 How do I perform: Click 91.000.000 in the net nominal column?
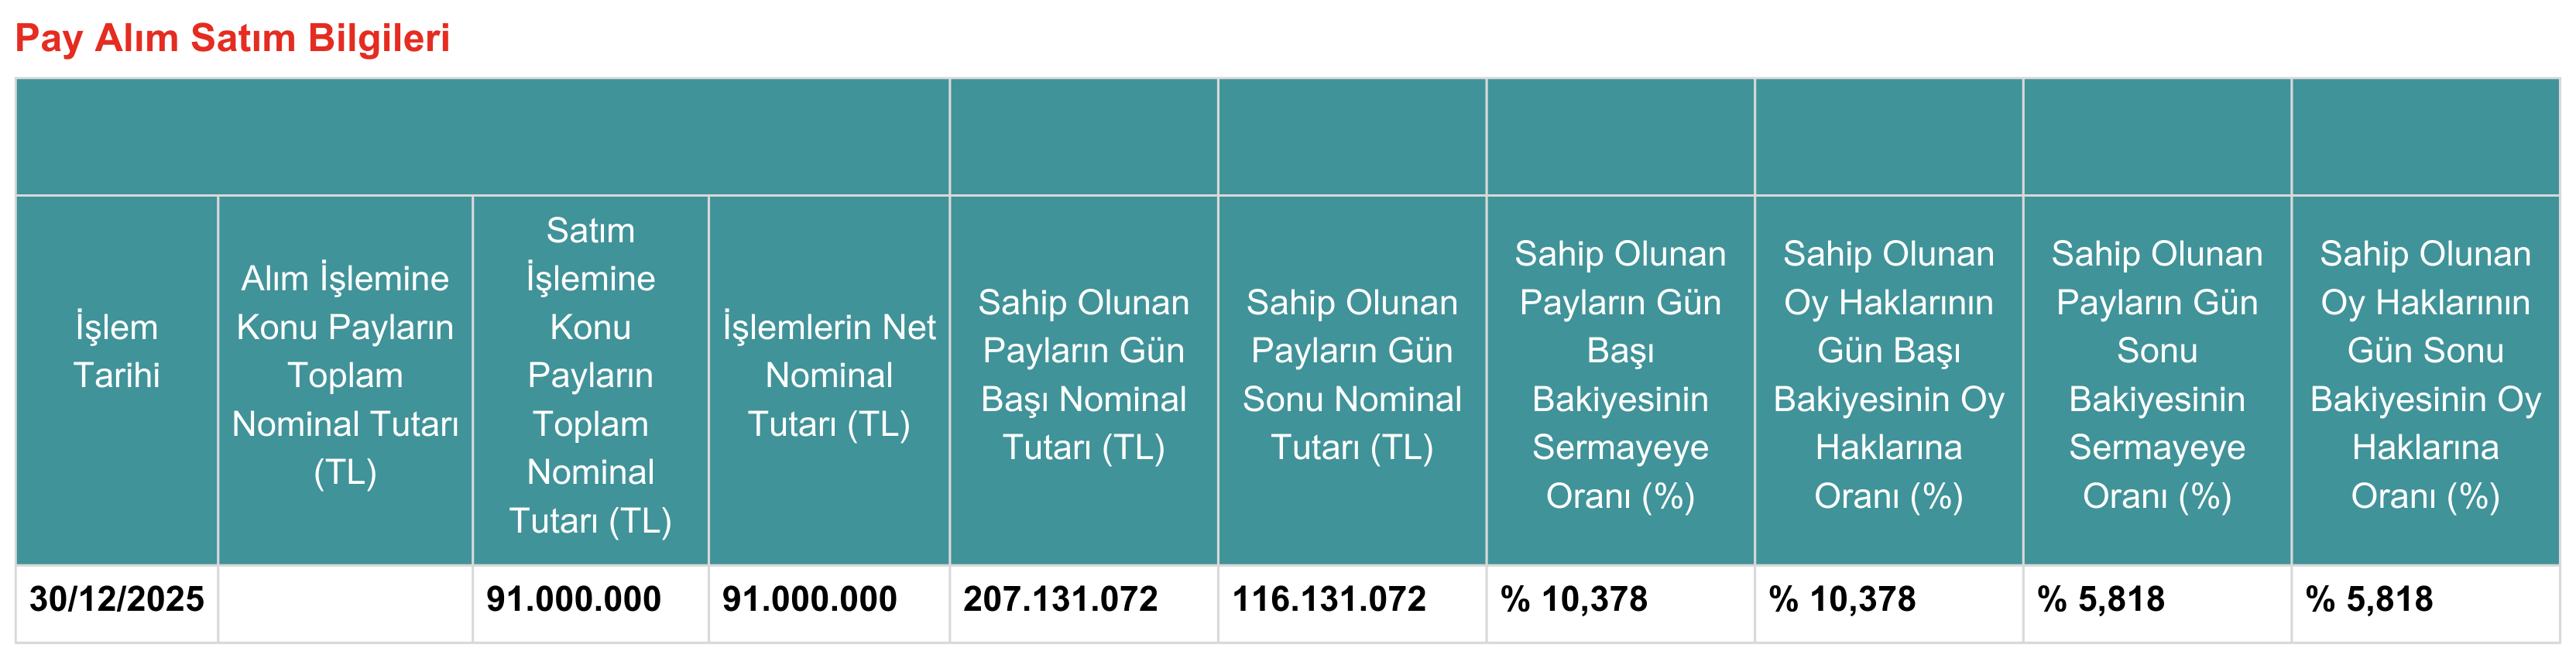point(810,600)
